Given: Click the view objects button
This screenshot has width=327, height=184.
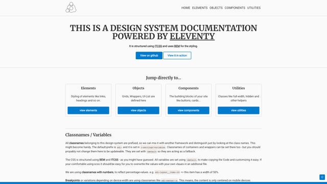Looking at the screenshot, I should 138,110.
